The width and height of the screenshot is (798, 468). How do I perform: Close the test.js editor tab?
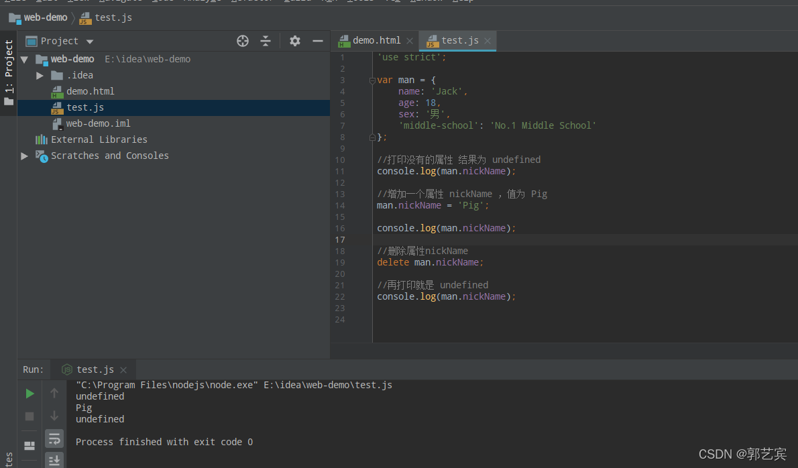[488, 41]
